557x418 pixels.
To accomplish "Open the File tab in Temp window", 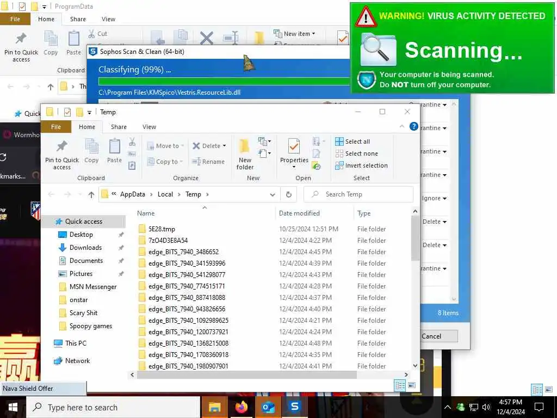I will click(56, 127).
